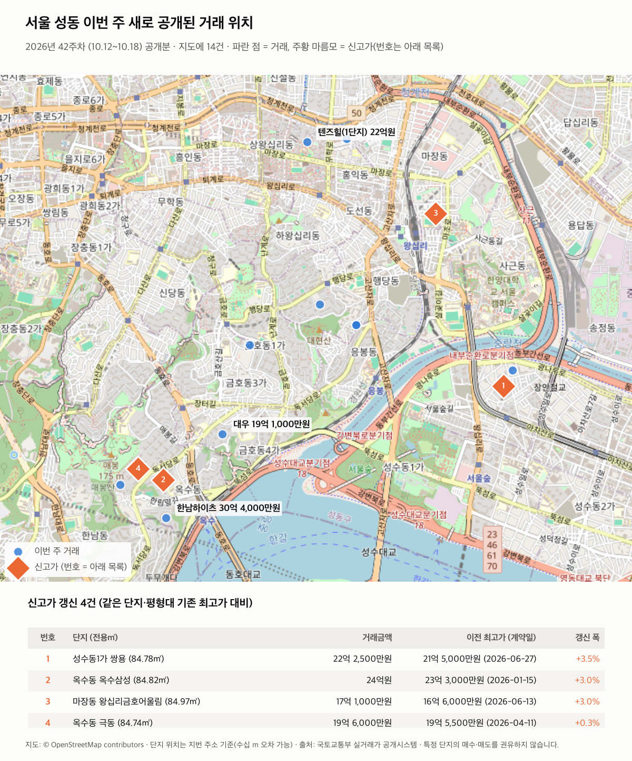
Task: Click the 텐즈힐(1단지) 22억원 map label
Action: click(357, 132)
